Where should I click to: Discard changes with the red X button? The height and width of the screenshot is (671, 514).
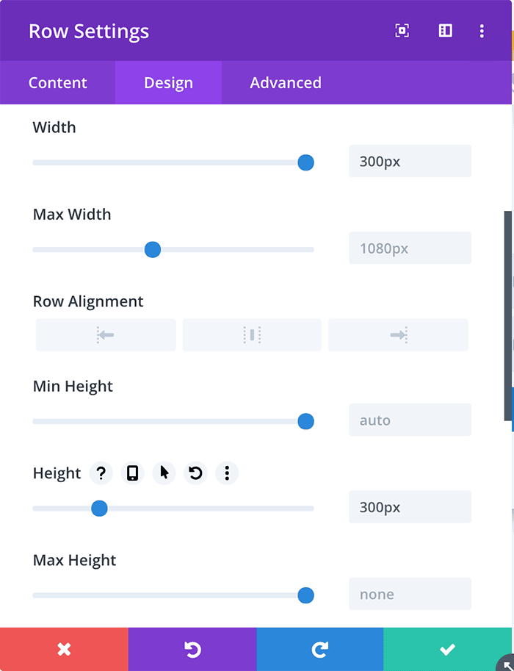pos(64,649)
